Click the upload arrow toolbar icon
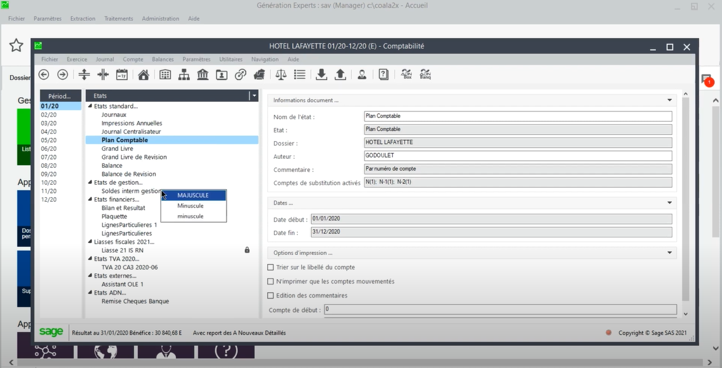 click(x=340, y=74)
